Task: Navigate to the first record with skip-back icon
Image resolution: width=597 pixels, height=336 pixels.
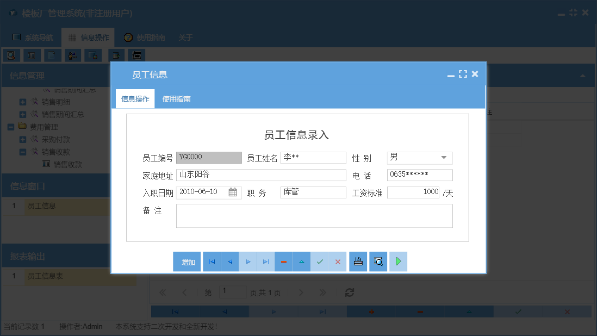Action: point(212,262)
